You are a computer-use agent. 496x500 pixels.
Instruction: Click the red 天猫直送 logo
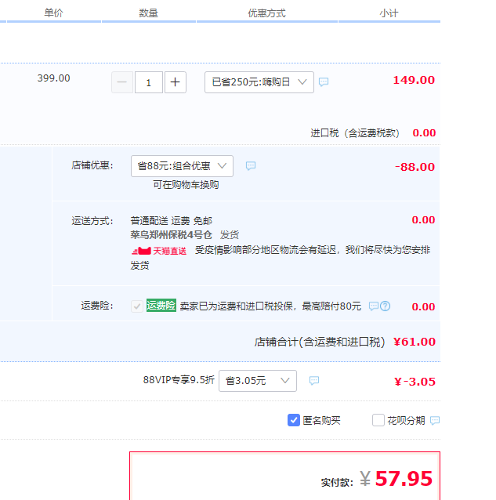159,251
